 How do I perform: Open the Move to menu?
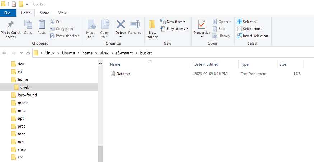click(91, 29)
